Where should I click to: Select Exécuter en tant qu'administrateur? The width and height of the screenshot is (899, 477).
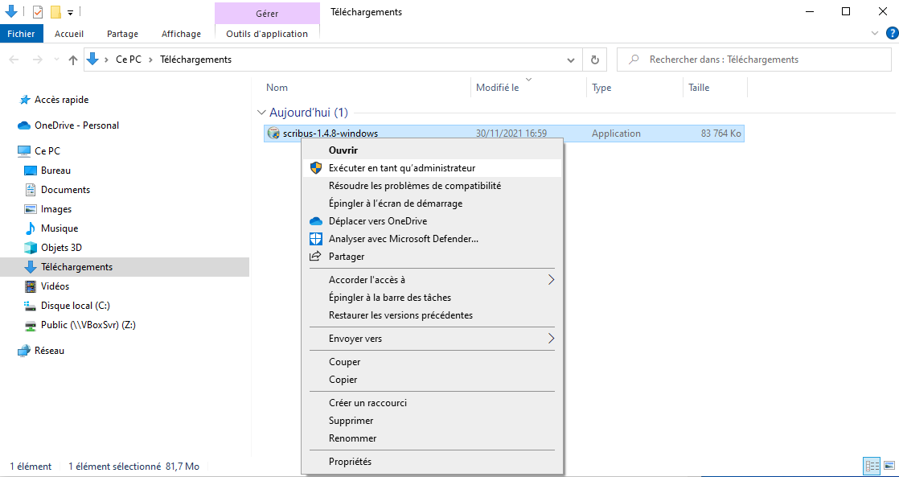tap(401, 168)
